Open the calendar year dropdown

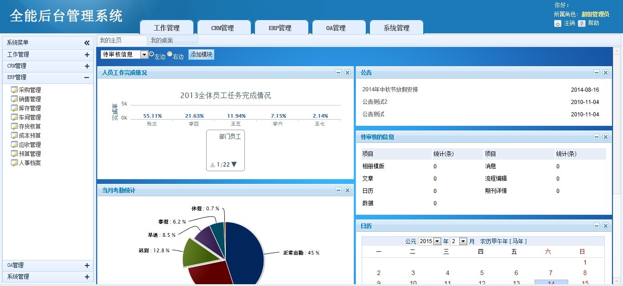[437, 241]
